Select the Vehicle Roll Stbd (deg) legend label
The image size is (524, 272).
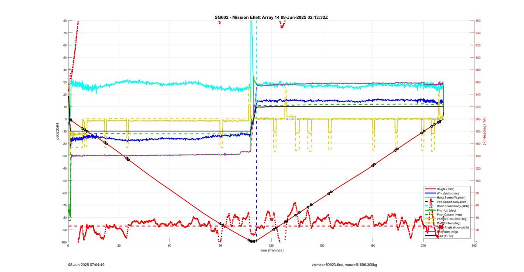pos(452,219)
